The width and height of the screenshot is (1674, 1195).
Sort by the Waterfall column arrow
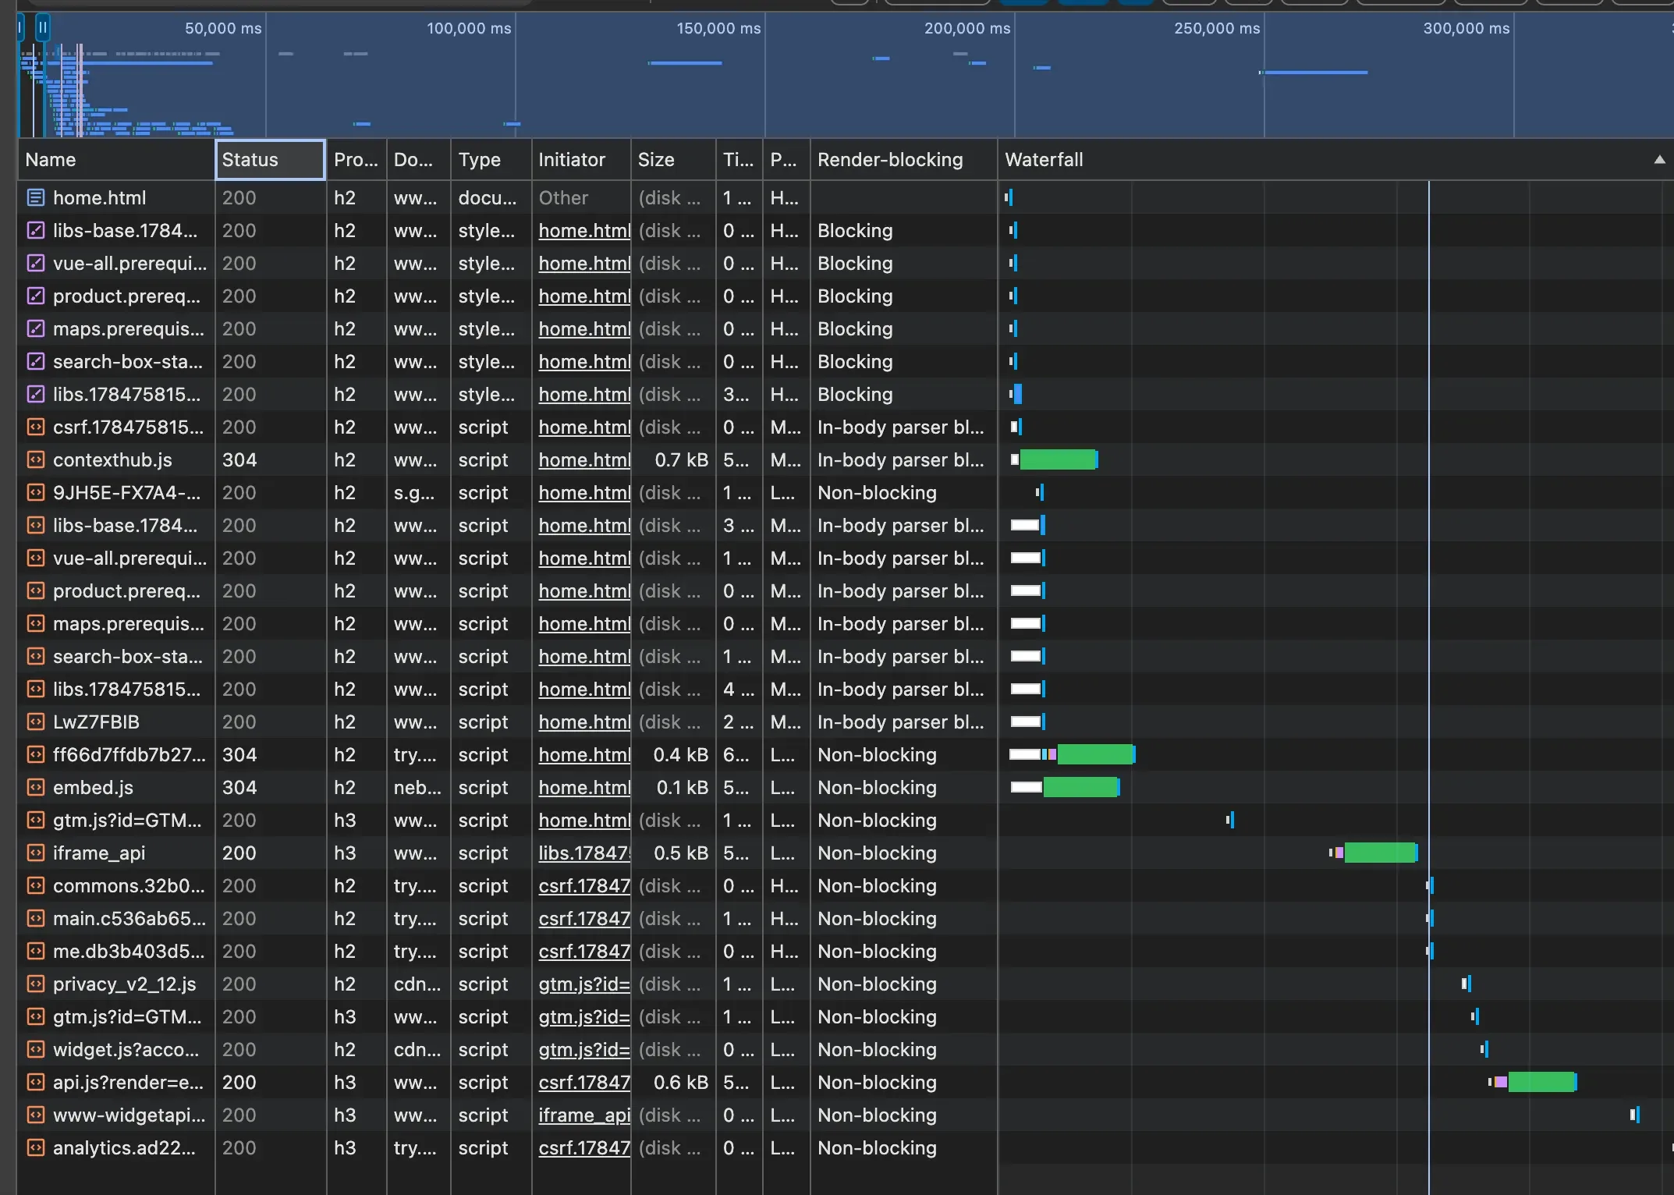[x=1659, y=159]
